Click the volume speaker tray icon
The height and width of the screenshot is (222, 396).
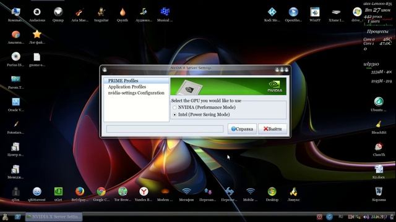[366, 216]
